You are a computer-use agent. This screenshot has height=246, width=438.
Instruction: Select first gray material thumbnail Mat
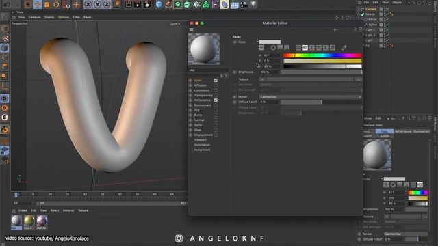coord(16,221)
